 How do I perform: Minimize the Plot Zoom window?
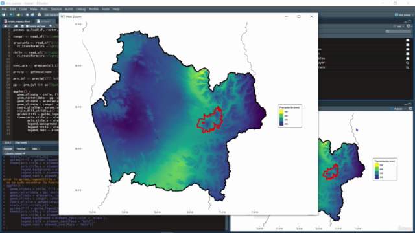[286, 17]
